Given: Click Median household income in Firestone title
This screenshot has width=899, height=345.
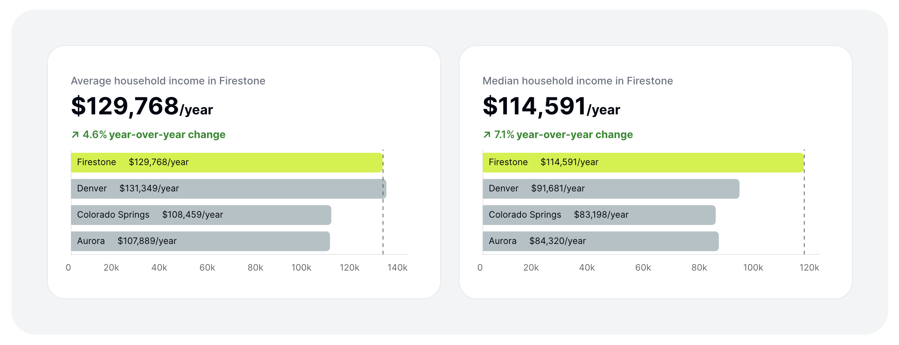Looking at the screenshot, I should [578, 81].
